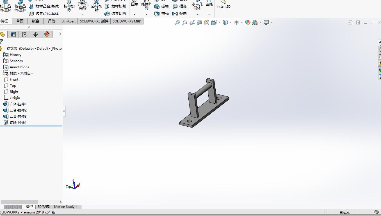Screen dimensions: 381x216
Task: Switch to the 钣金 ribbon tab
Action: [x=36, y=21]
